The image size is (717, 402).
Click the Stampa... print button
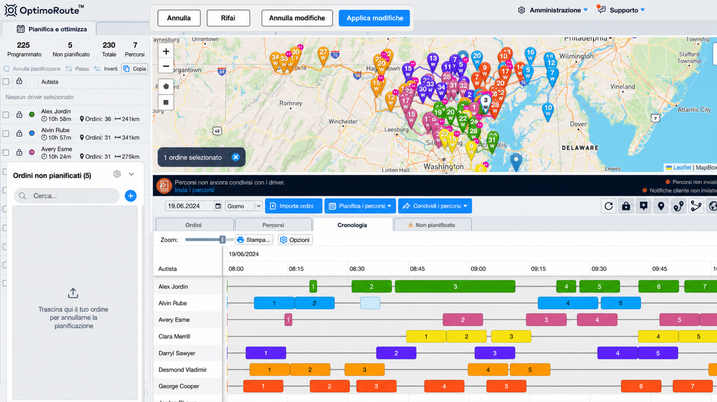click(254, 240)
